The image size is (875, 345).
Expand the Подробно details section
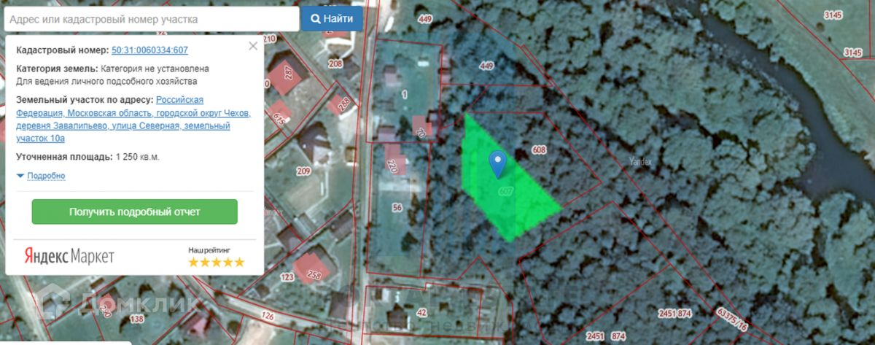tap(46, 176)
